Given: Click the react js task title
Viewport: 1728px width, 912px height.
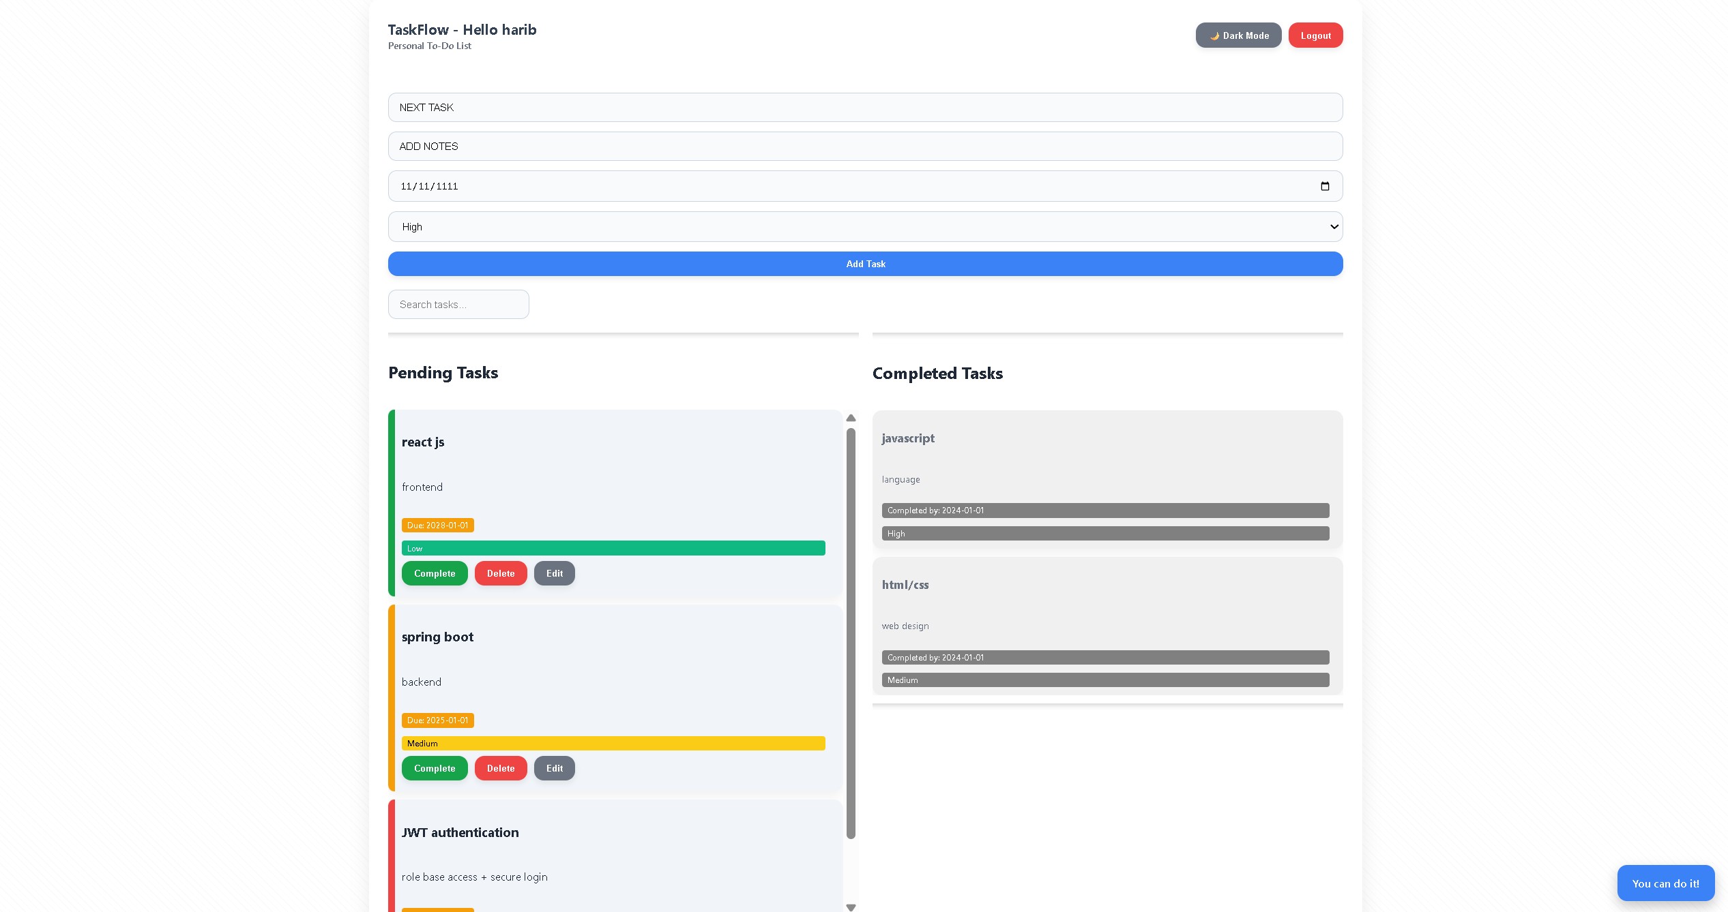Looking at the screenshot, I should pos(423,442).
